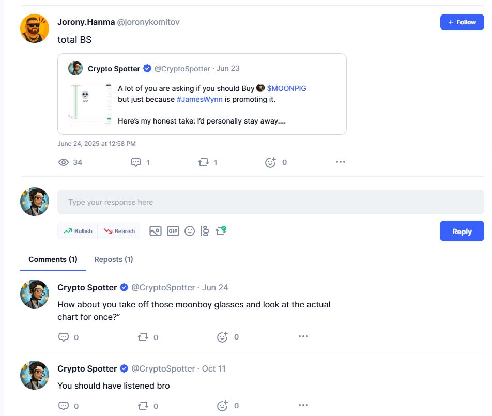The image size is (492, 416).
Task: Open more options on Jorony.Hanma's post
Action: (x=340, y=162)
